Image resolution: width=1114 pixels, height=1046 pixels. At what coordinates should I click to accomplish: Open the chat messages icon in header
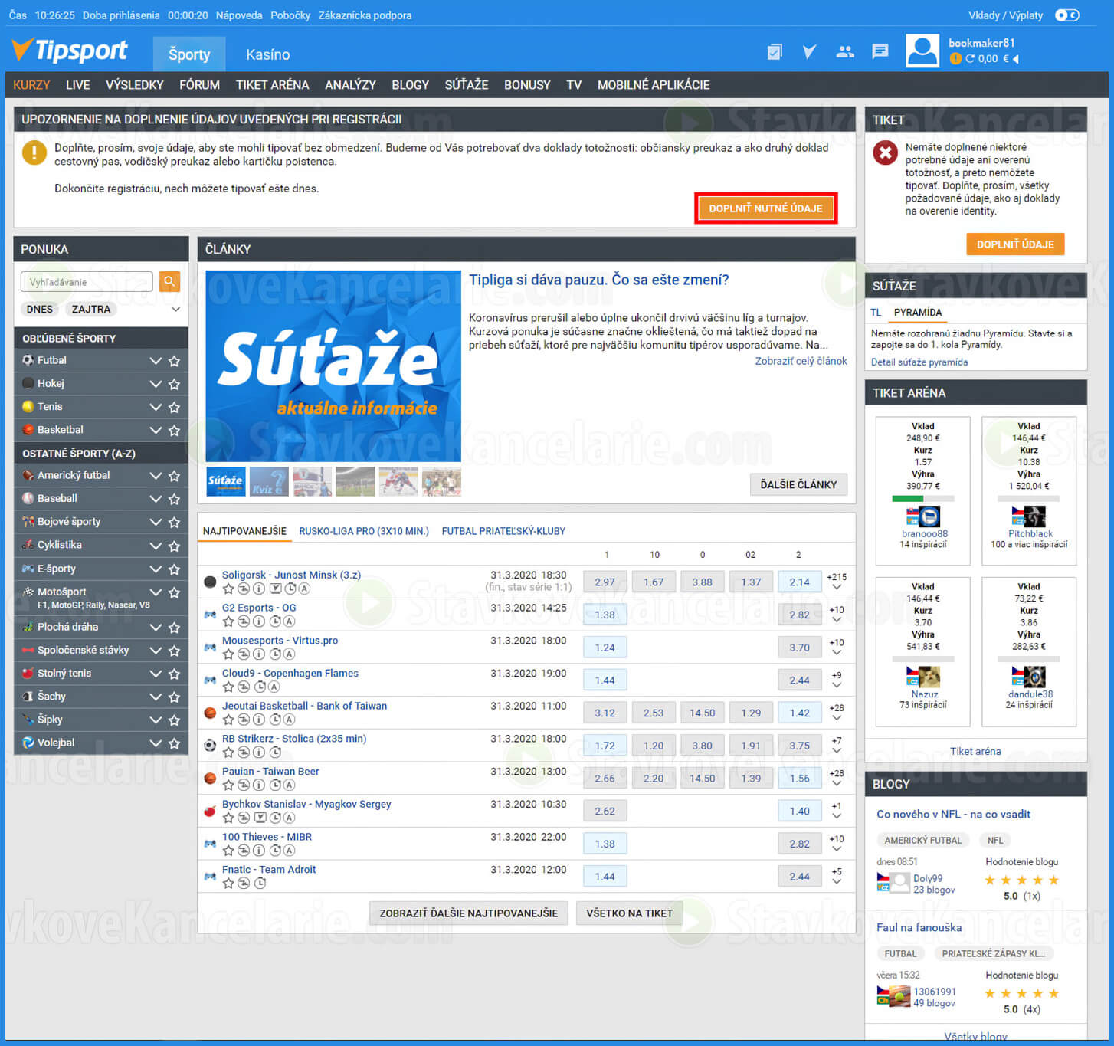click(880, 52)
